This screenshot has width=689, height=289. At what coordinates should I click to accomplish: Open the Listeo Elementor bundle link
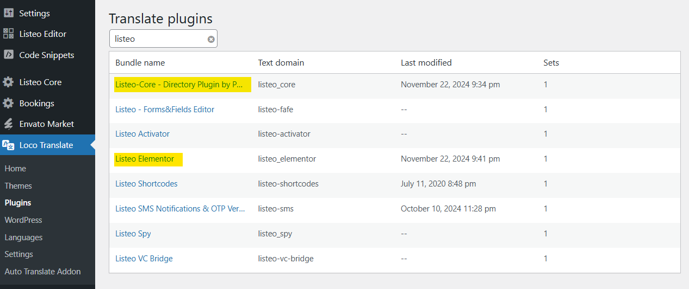pos(145,159)
